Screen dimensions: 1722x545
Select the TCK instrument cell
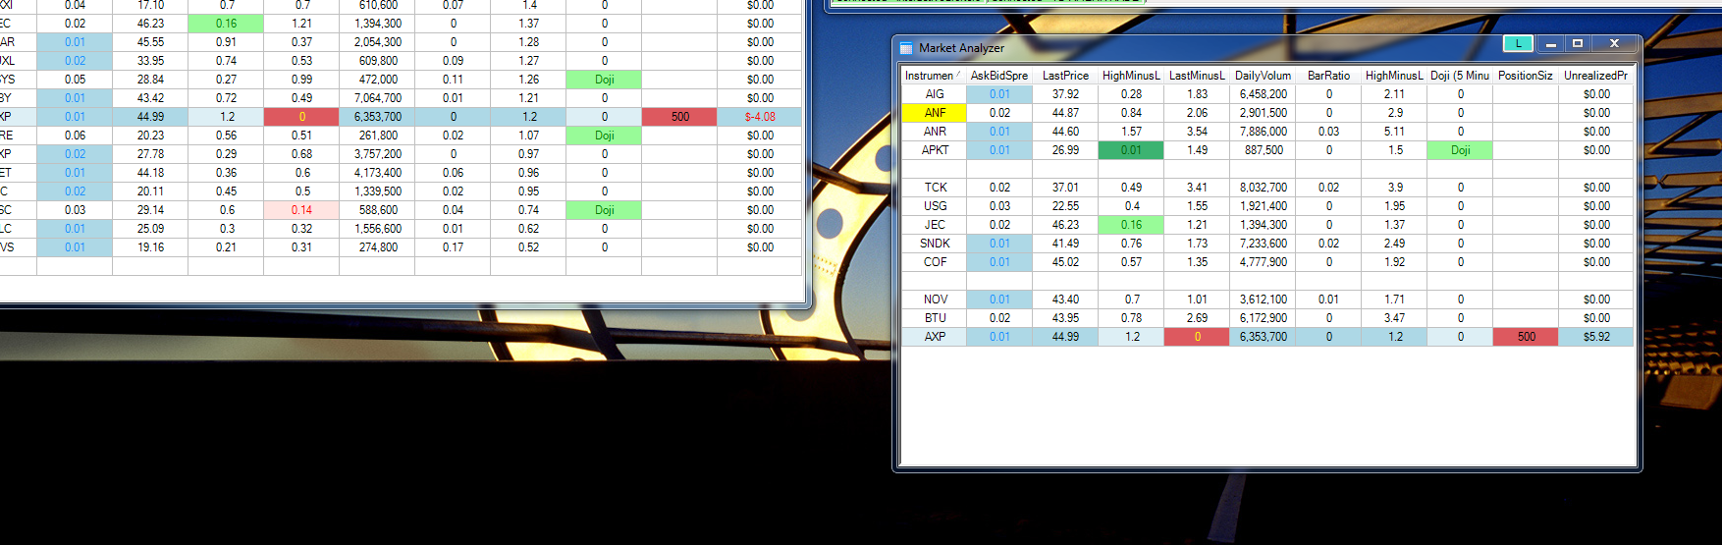click(935, 188)
